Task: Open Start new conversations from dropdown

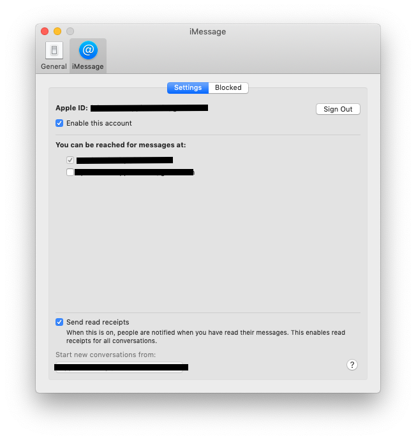Action: point(119,367)
